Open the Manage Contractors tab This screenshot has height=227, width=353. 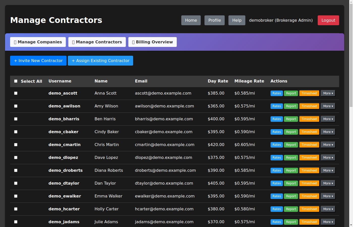click(97, 42)
